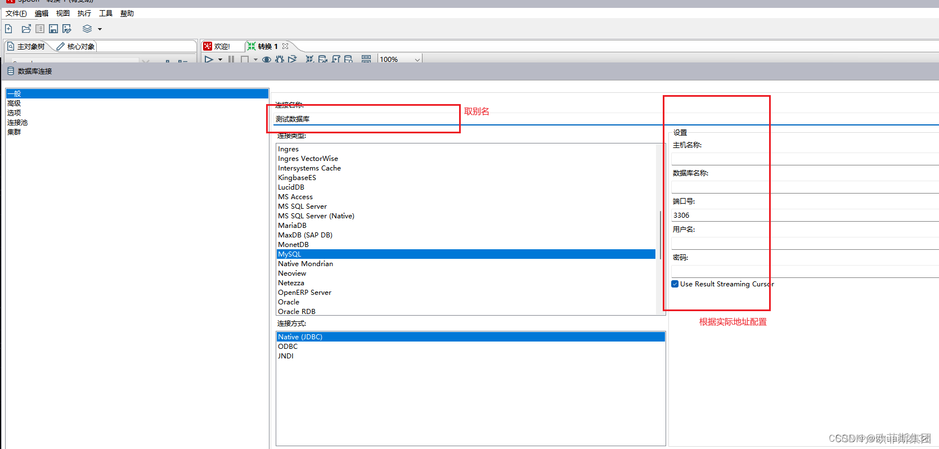Click the save-as icon with pencil
939x449 pixels.
coord(67,29)
